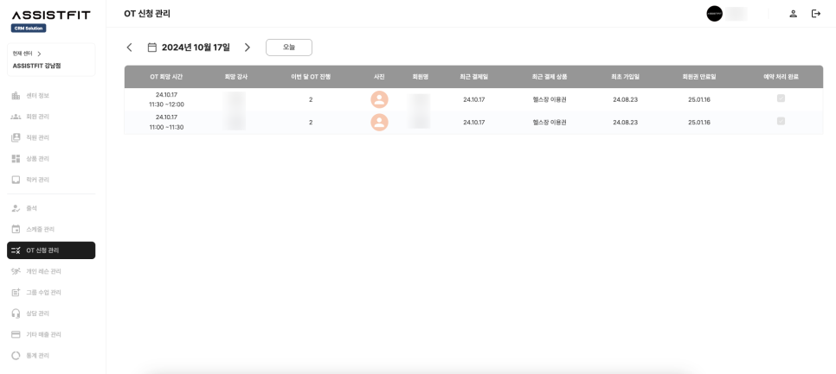The height and width of the screenshot is (374, 836).
Task: Click the 통계 관리 chart icon
Action: [16, 355]
